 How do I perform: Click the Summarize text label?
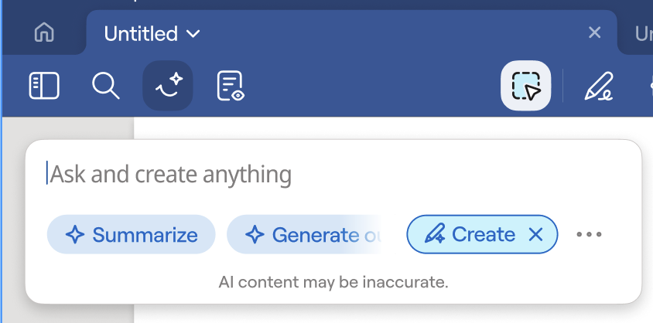[x=145, y=235]
